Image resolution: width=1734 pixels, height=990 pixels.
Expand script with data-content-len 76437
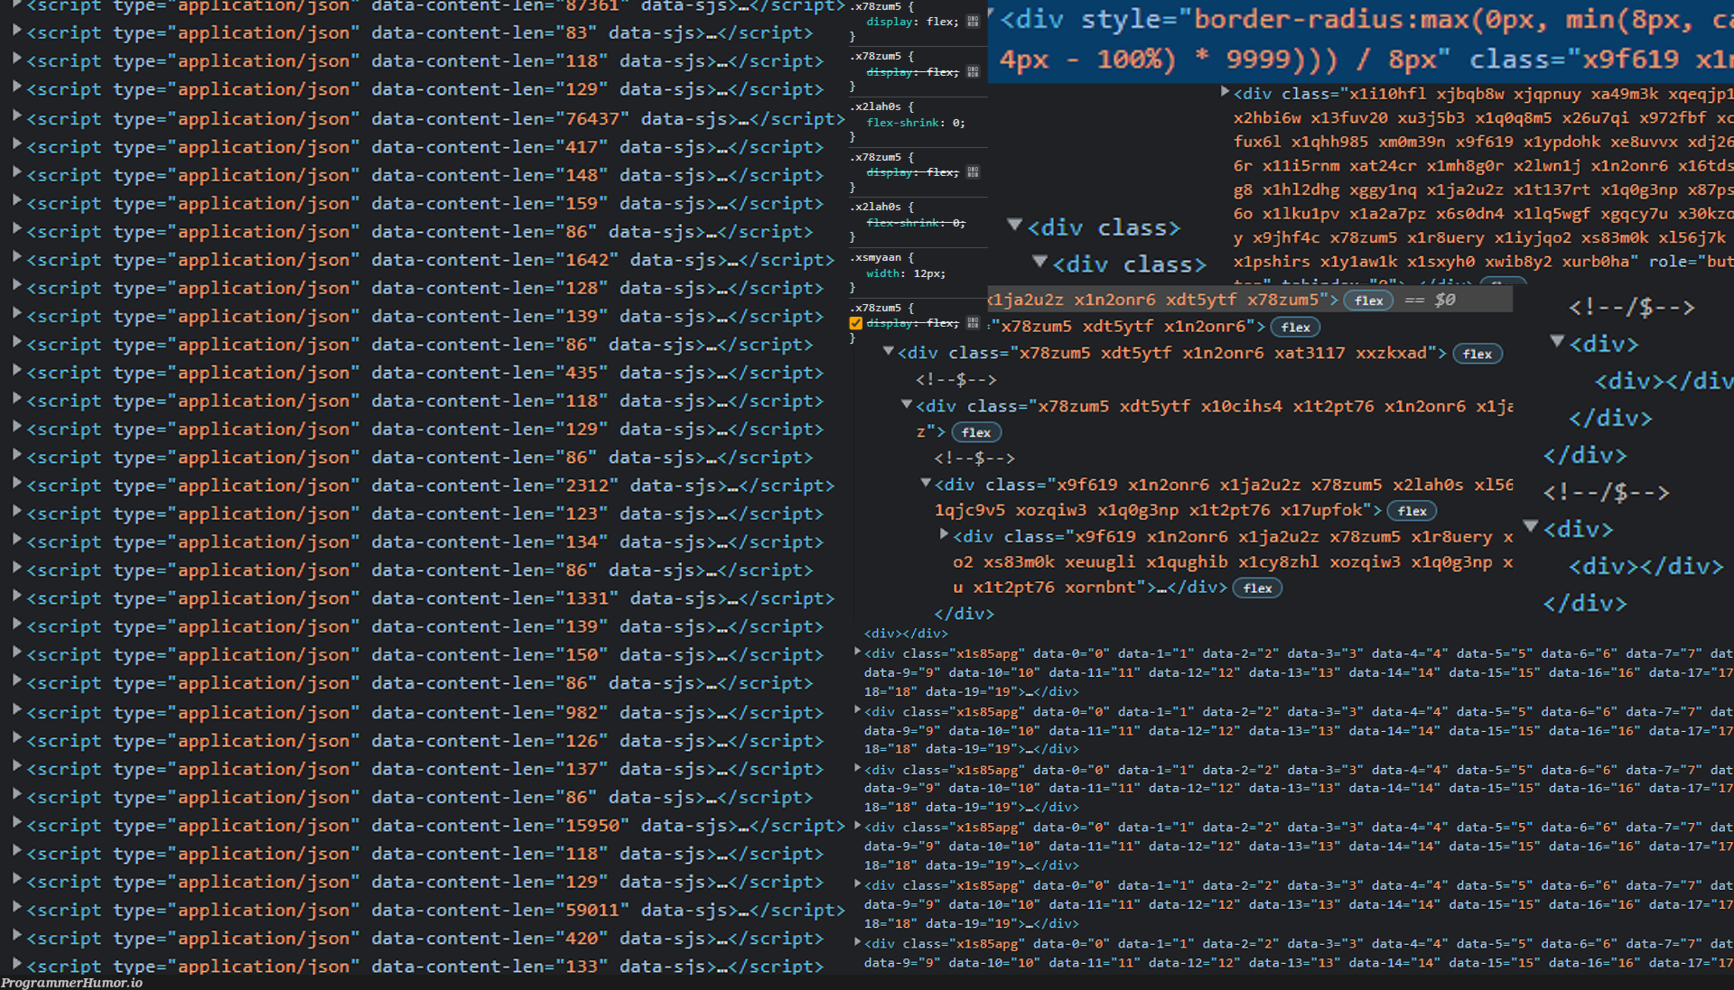pos(16,117)
